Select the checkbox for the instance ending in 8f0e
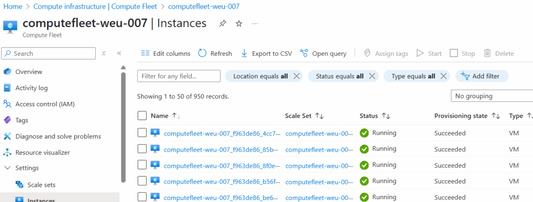The width and height of the screenshot is (533, 202). tap(142, 165)
